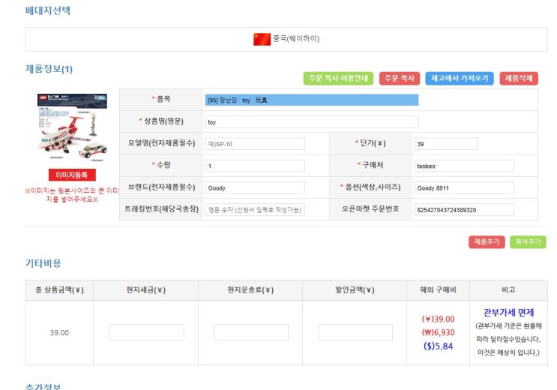Click the 단가(¥) field showing 39
The height and width of the screenshot is (390, 557).
coord(446,144)
